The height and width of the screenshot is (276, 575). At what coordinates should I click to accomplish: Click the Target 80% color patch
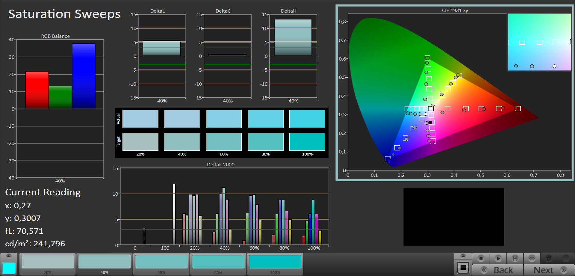click(x=266, y=142)
